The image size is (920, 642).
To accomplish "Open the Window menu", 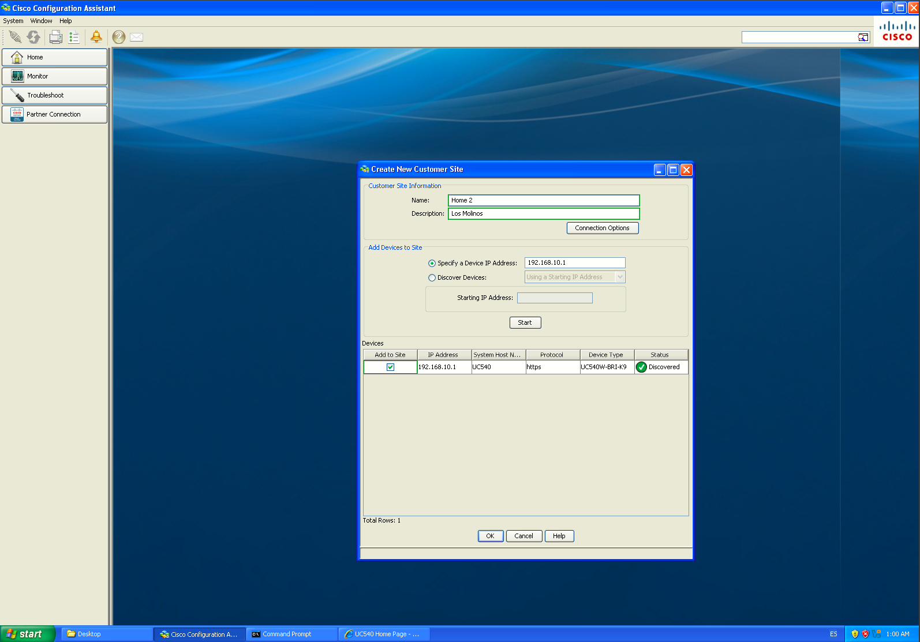I will coord(41,21).
